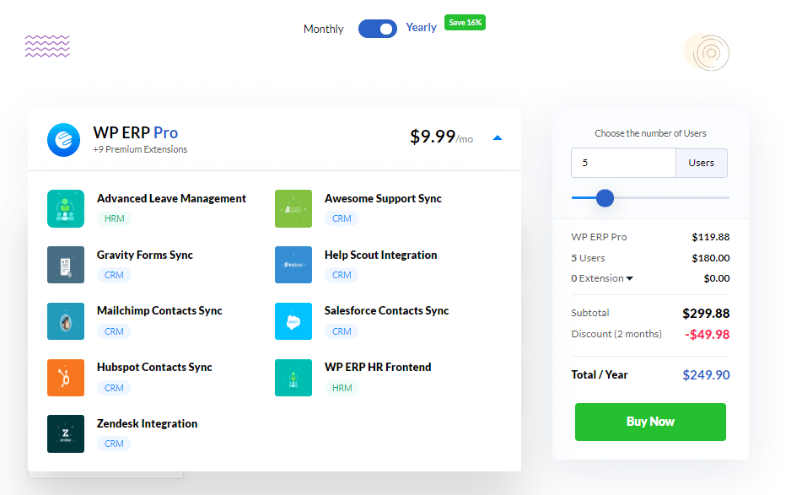Open the Advanced Leave Management extension icon
The width and height of the screenshot is (791, 495).
coord(66,208)
